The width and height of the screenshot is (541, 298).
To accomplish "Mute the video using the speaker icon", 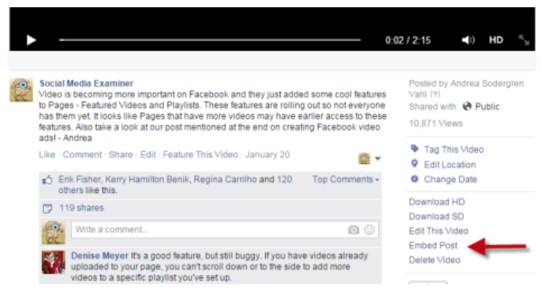I will click(468, 40).
